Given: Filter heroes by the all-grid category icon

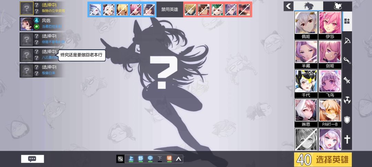Looking at the screenshot, I should coord(347,21).
